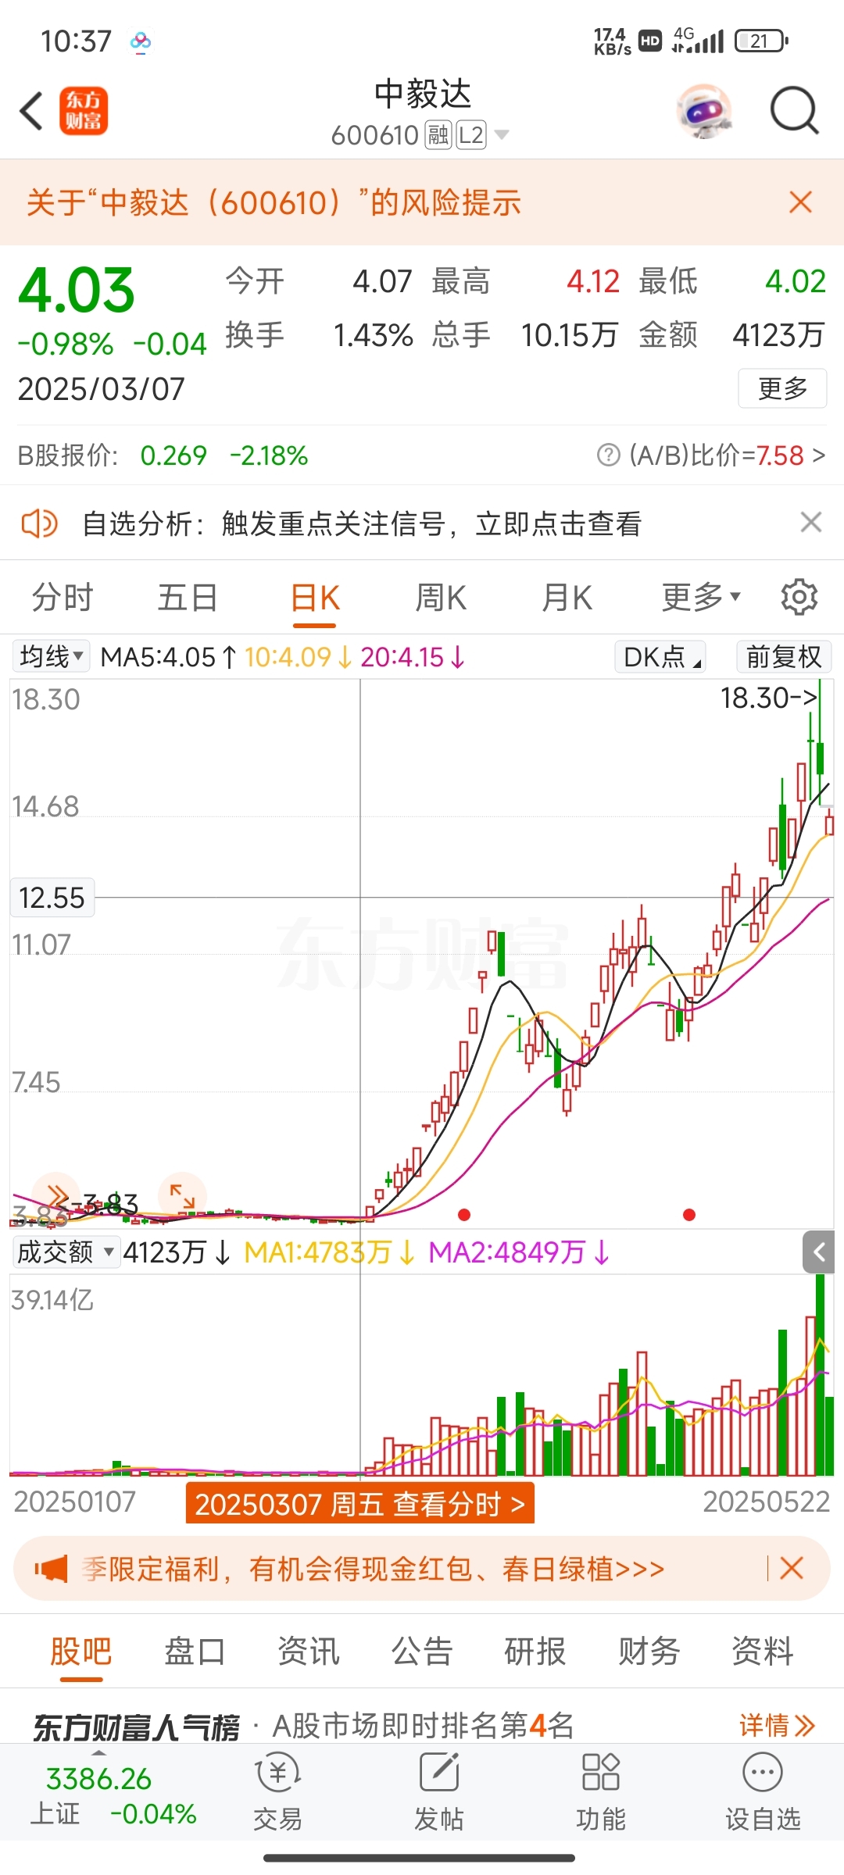Tap the 12.55 crosshair price label
This screenshot has width=844, height=1875.
(x=52, y=898)
